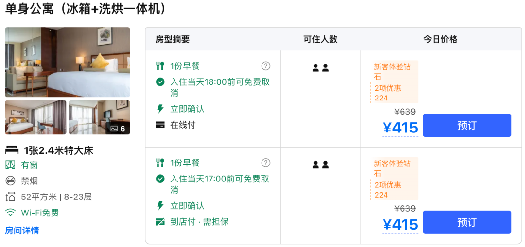The width and height of the screenshot is (525, 247).
Task: Open photo gallery with 6 images icon
Action: (x=118, y=128)
